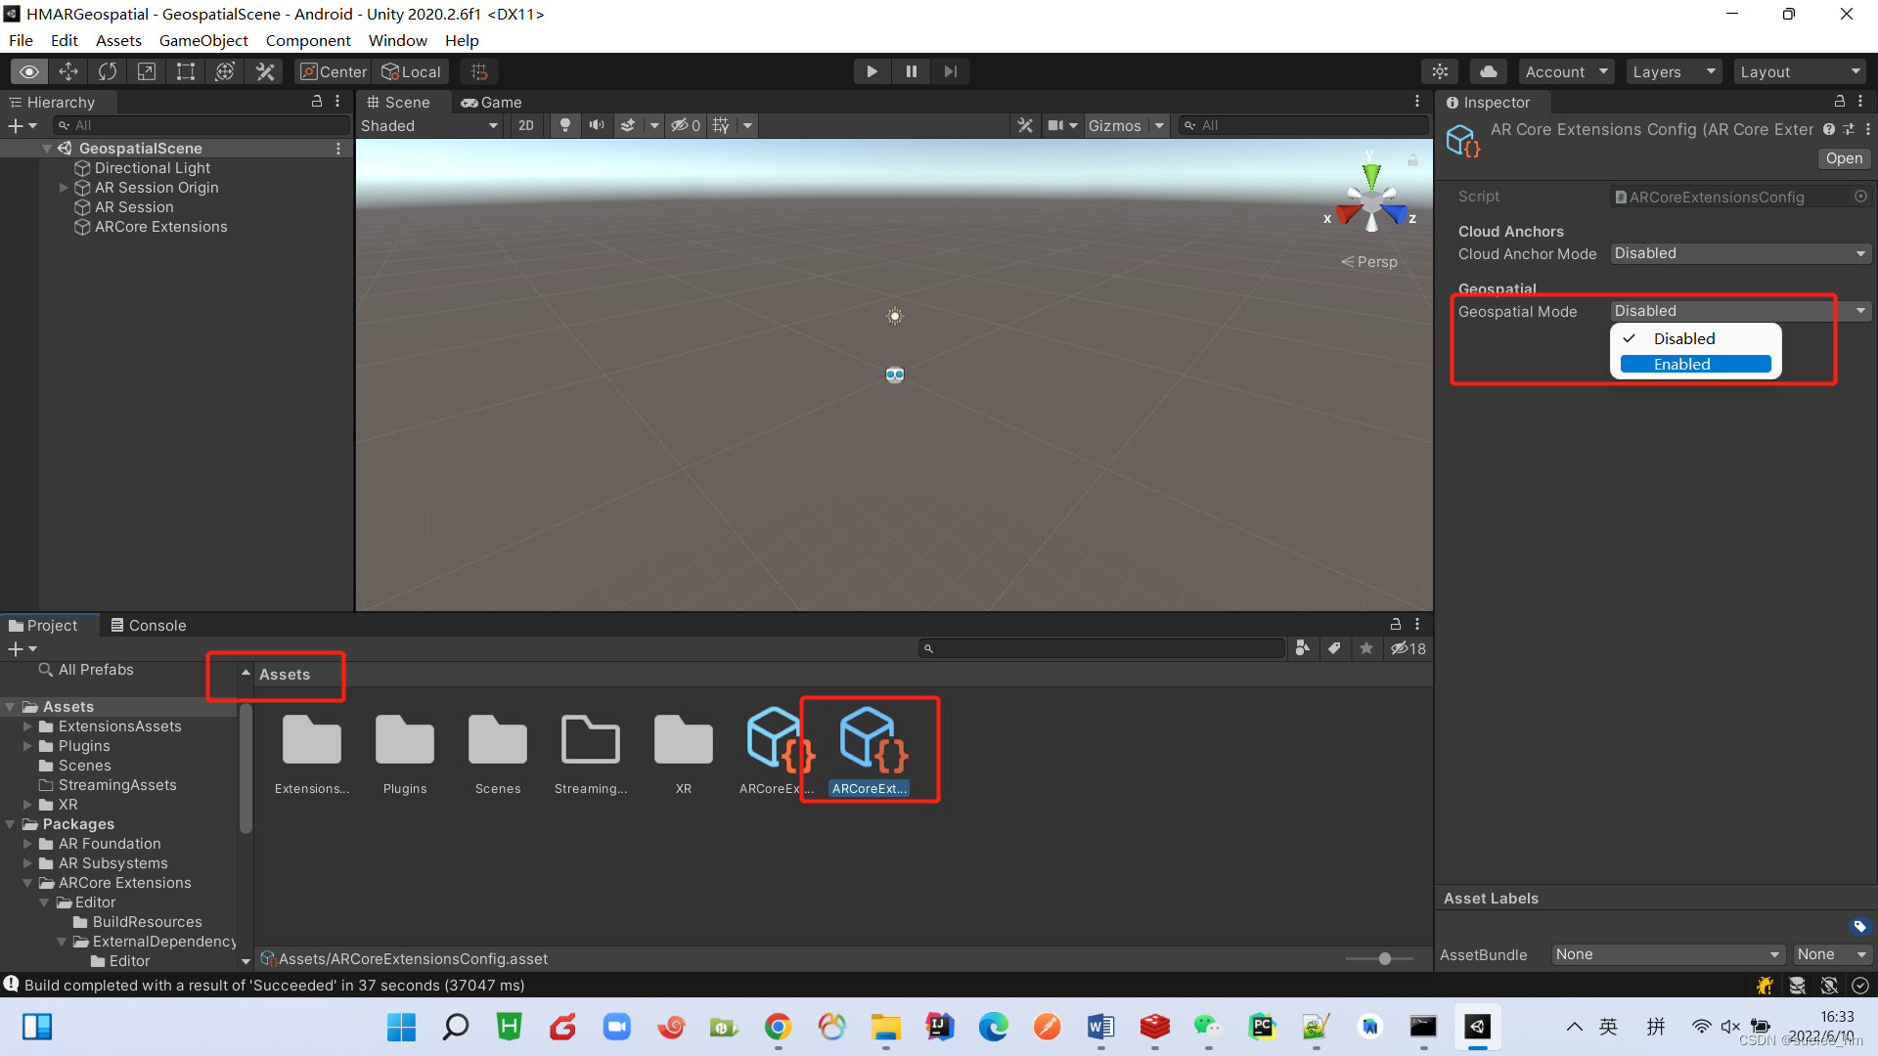Open the Cloud Anchor Mode dropdown
Viewport: 1878px width, 1056px height.
[x=1740, y=253]
